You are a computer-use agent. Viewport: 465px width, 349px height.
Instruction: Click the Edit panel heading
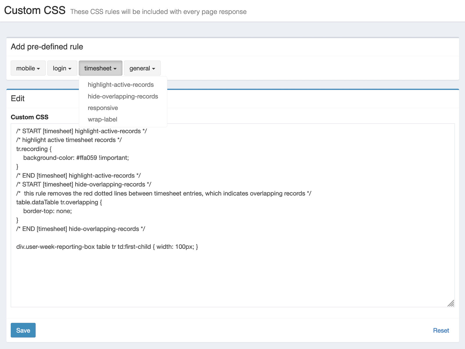tap(18, 99)
